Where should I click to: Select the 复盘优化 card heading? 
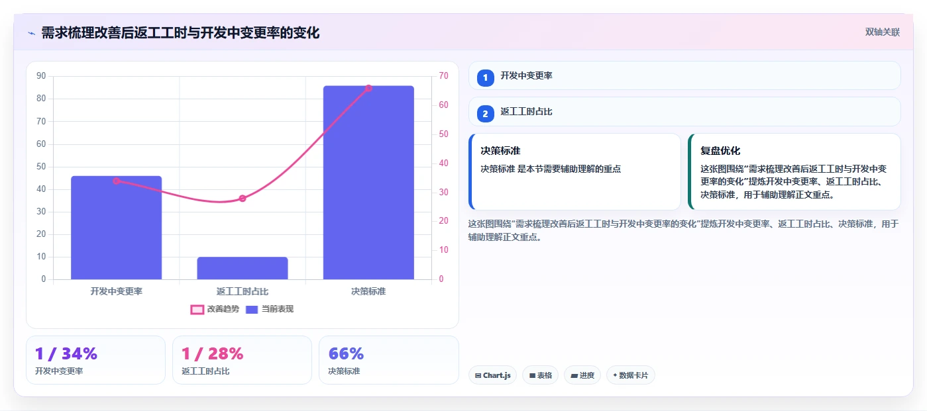[720, 151]
